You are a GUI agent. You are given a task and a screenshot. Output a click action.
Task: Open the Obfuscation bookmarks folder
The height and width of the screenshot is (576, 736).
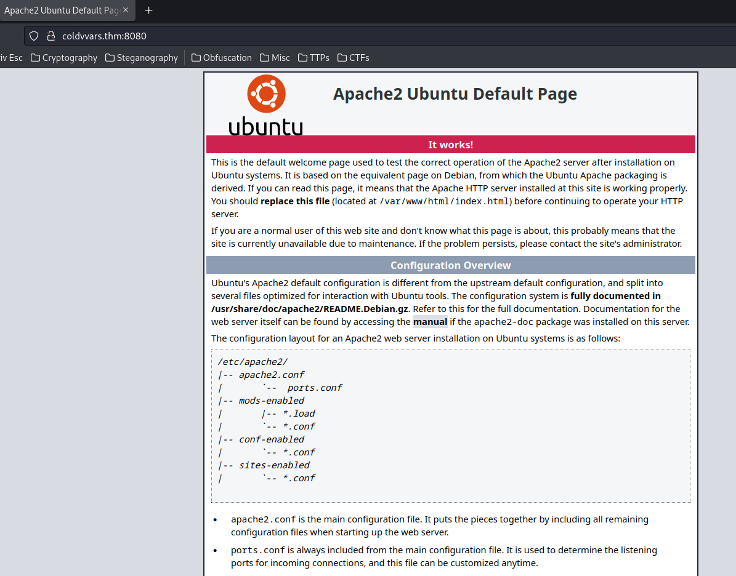click(222, 58)
